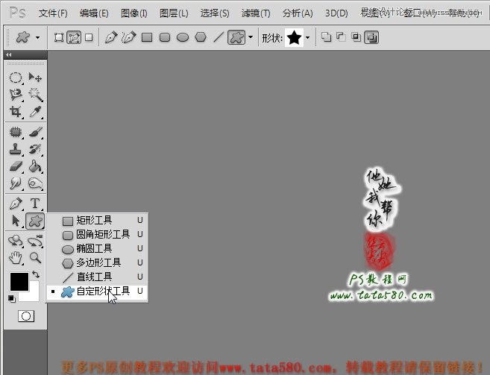The image size is (490, 375).
Task: Open the 编辑(E) menu
Action: 94,13
